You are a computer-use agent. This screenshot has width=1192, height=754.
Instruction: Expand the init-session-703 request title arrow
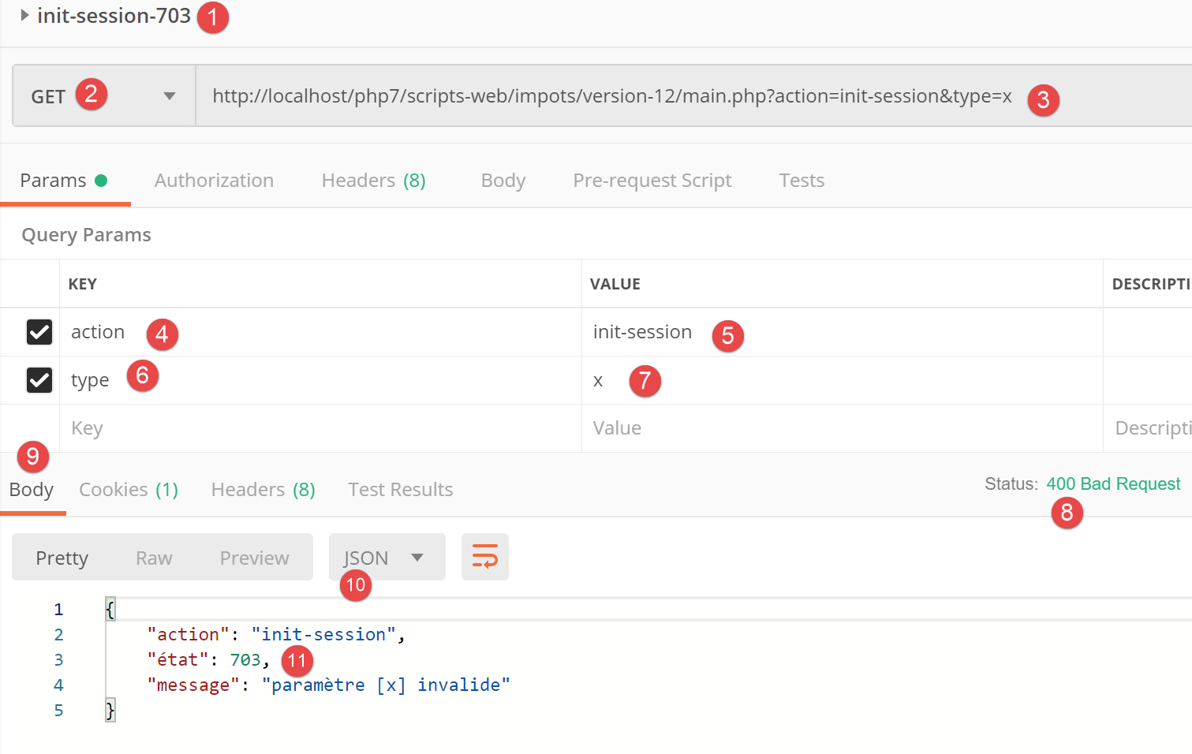coord(24,16)
